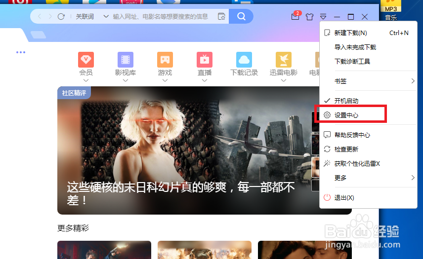The width and height of the screenshot is (423, 259).
Task: Toggle the main menu triangle icon
Action: (x=323, y=17)
